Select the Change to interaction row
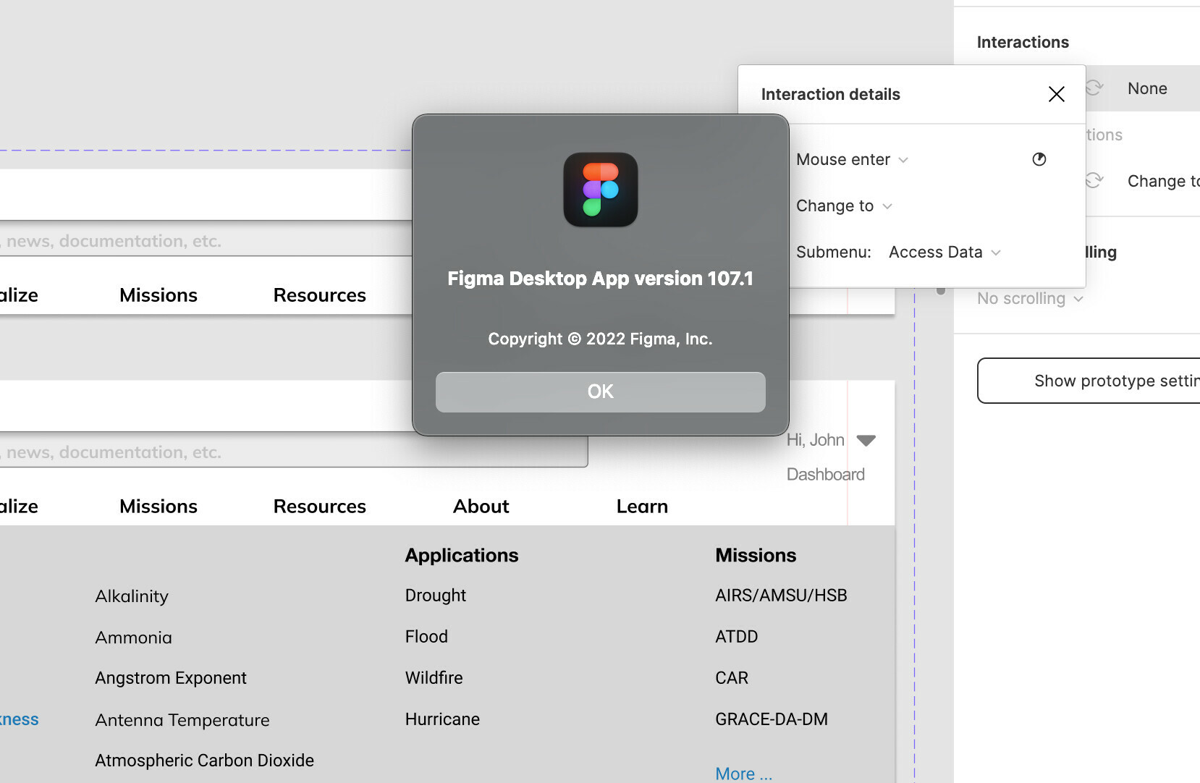Viewport: 1200px width, 783px height. (x=1143, y=181)
